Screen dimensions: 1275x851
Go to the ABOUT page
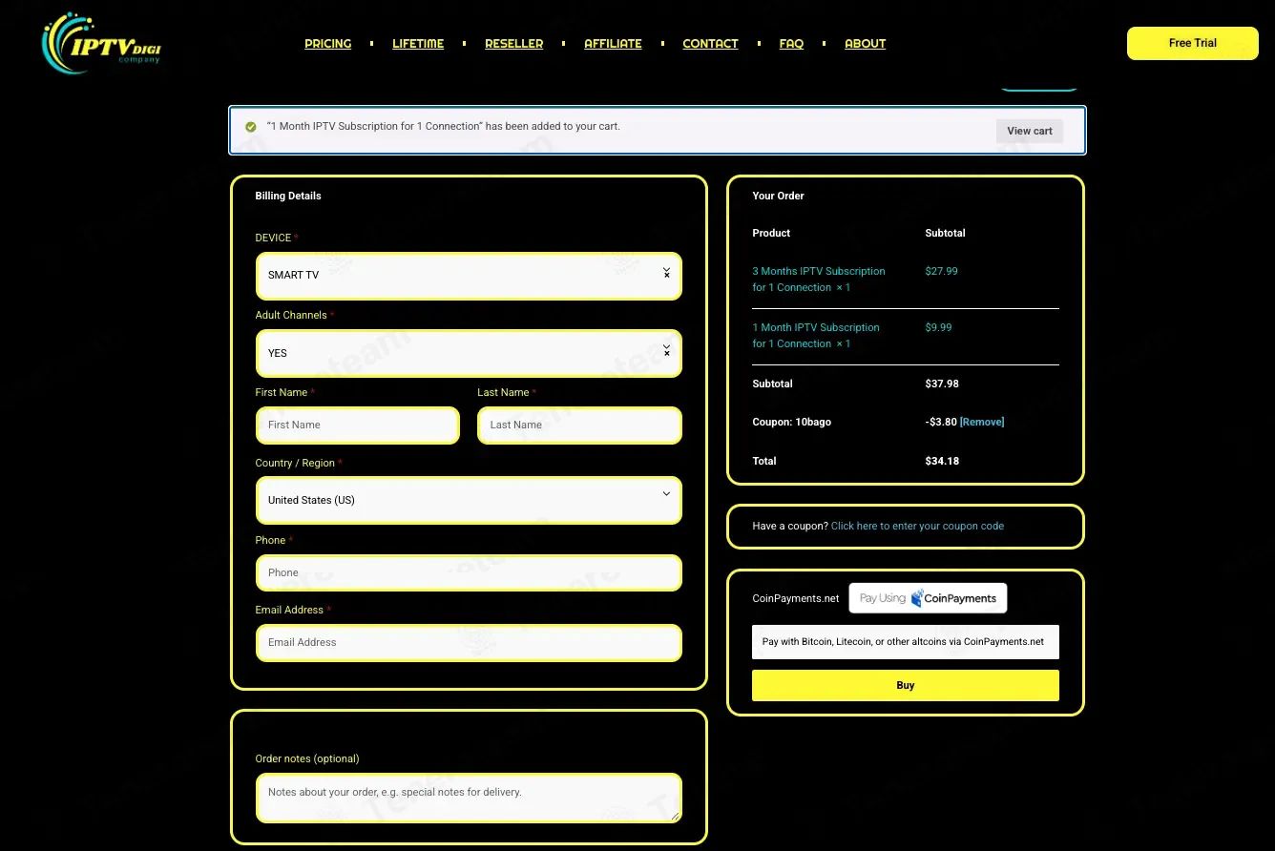[x=865, y=44]
